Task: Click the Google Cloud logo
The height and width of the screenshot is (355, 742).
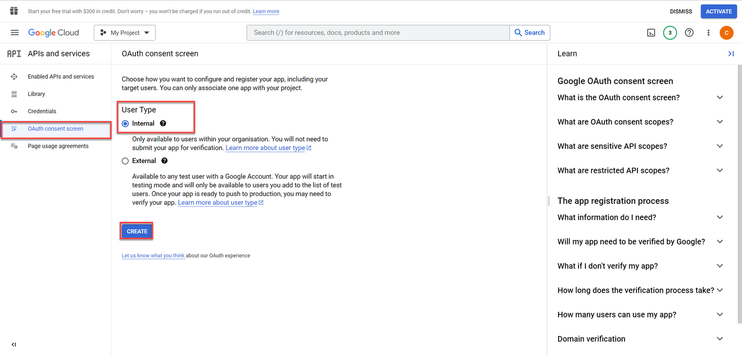Action: tap(54, 32)
